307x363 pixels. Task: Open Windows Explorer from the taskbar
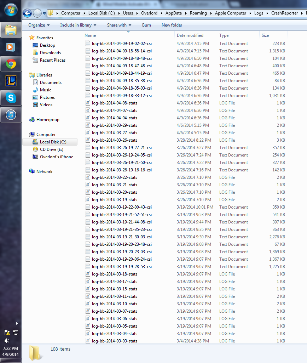11,30
